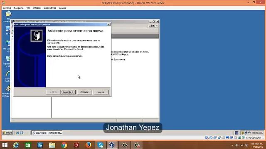Click the Ayuda button in the wizard

click(x=101, y=92)
